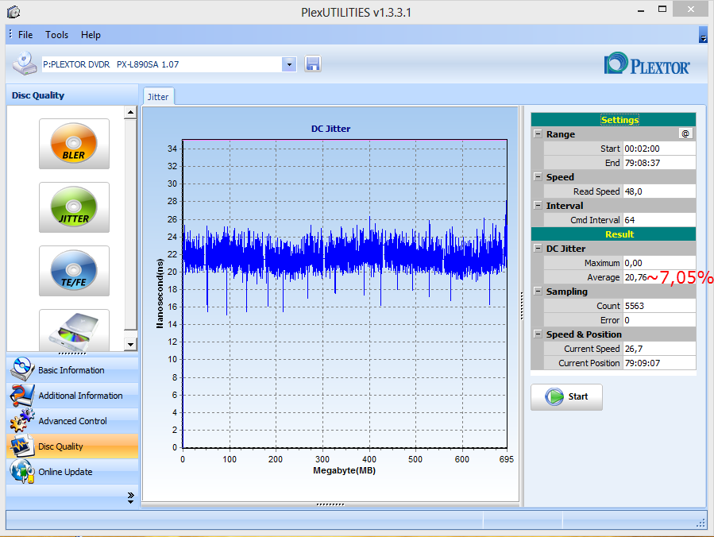Collapse the Interval section
Screen dimensions: 714x537
[x=538, y=206]
